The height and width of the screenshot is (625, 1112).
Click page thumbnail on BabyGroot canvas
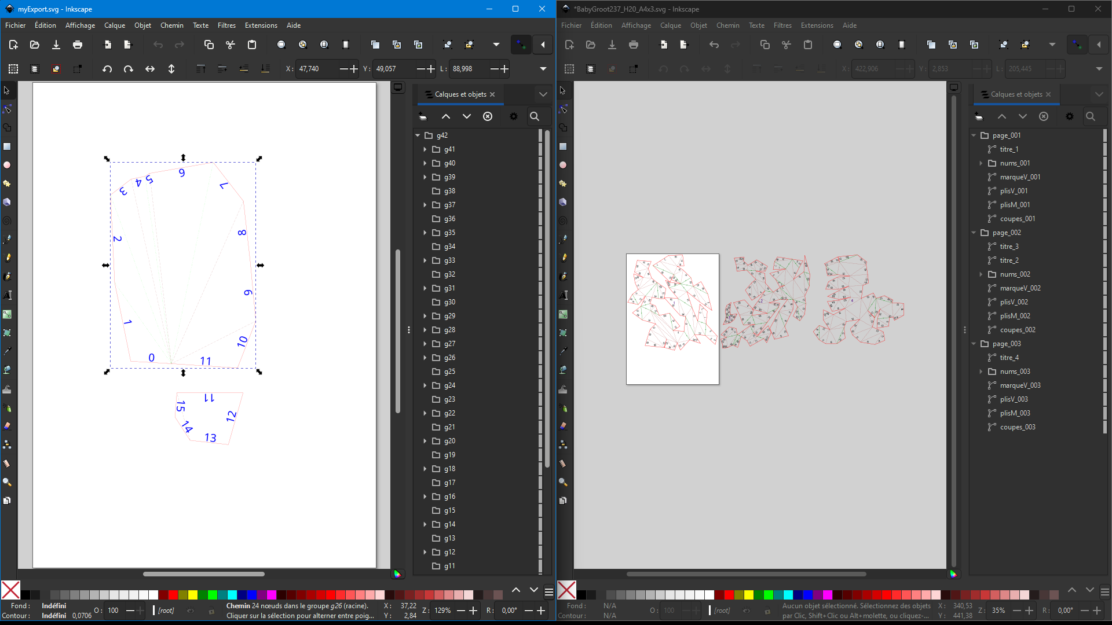[x=672, y=319]
